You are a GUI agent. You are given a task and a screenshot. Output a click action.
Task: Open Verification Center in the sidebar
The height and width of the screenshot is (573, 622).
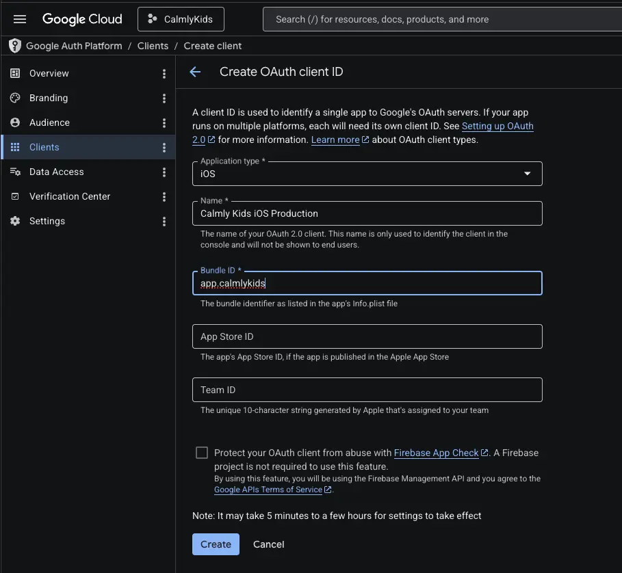(88, 196)
